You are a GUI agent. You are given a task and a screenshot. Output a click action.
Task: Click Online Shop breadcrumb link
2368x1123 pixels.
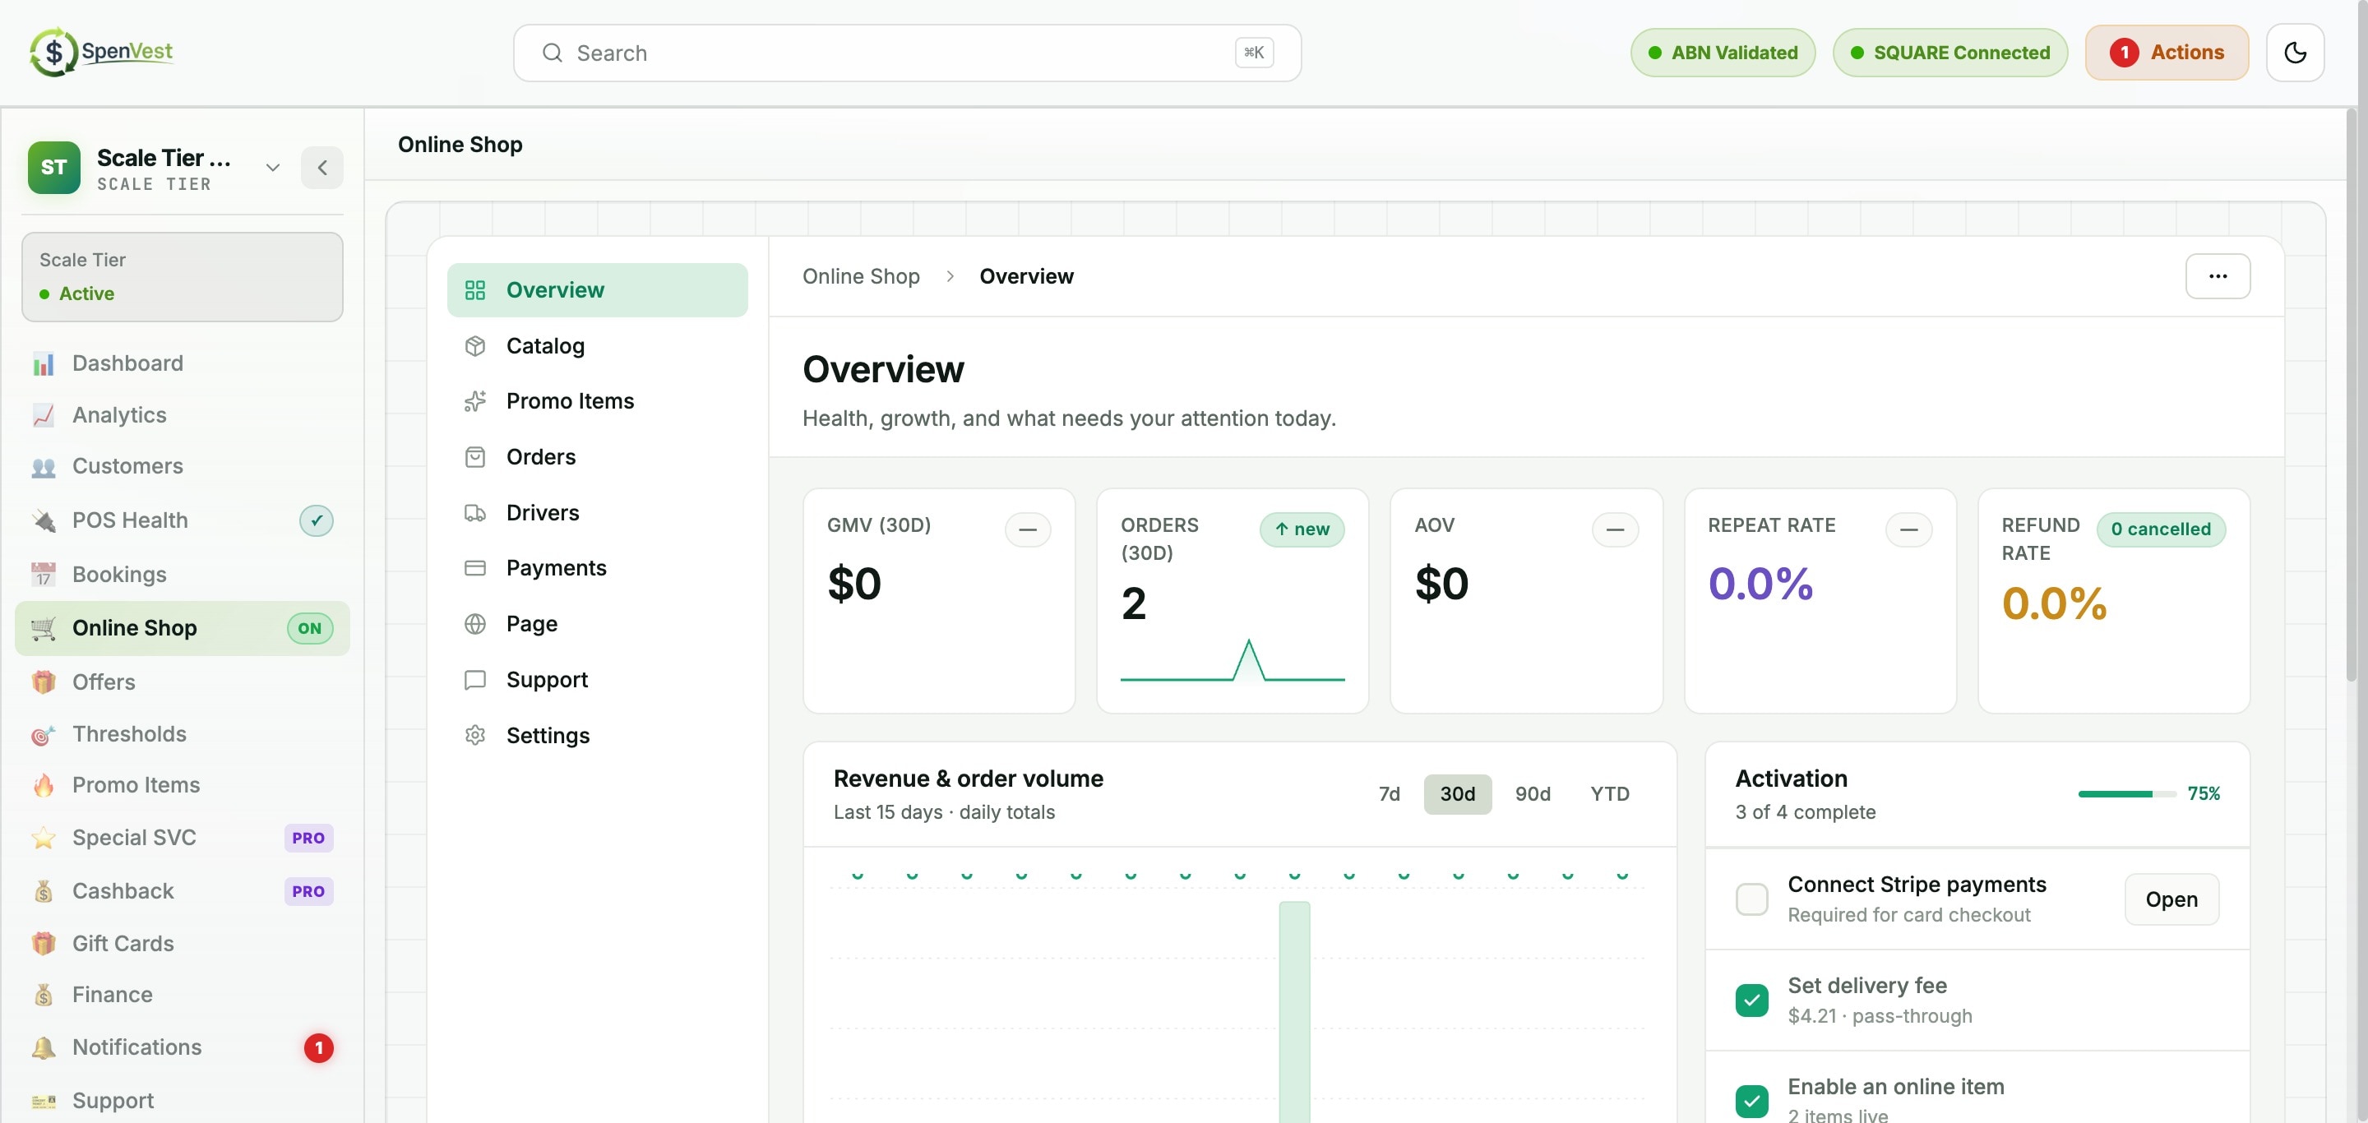coord(860,276)
